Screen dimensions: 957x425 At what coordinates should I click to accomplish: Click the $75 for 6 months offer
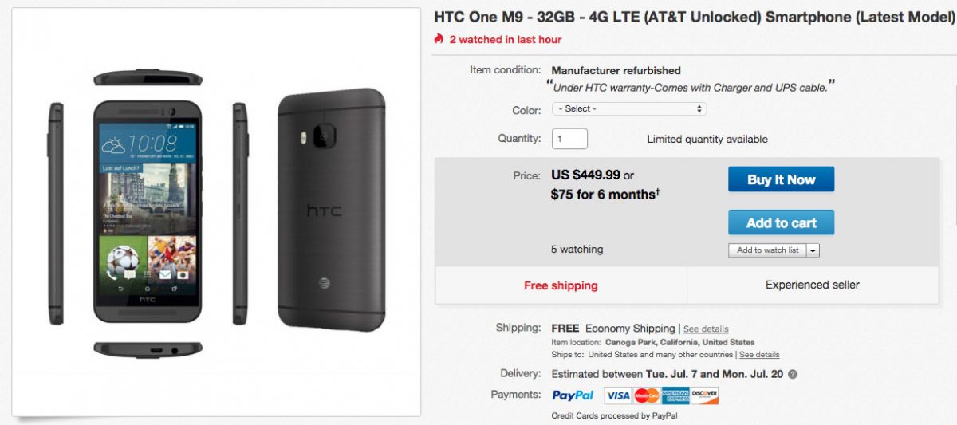click(x=605, y=194)
